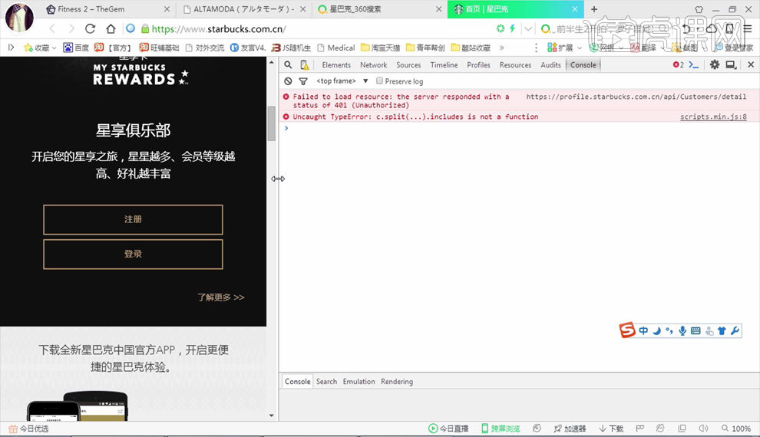Show the drawer console prompt icon
This screenshot has height=437, width=760.
tap(694, 65)
